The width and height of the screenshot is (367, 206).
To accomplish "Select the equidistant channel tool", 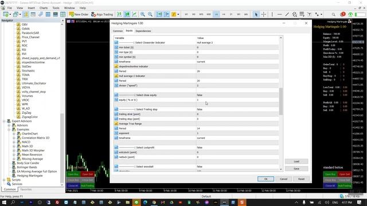I will click(x=294, y=14).
